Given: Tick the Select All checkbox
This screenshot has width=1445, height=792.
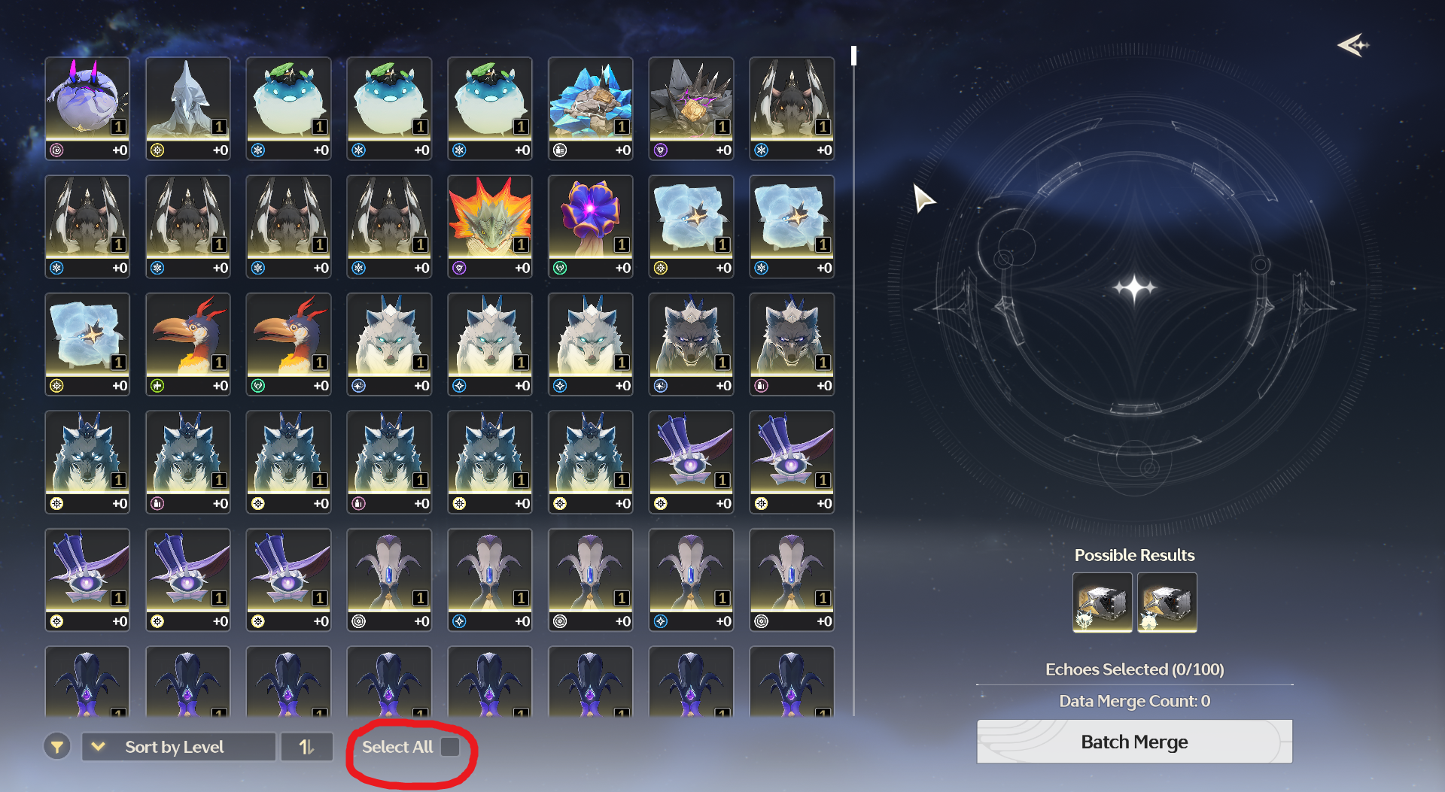Looking at the screenshot, I should 450,747.
